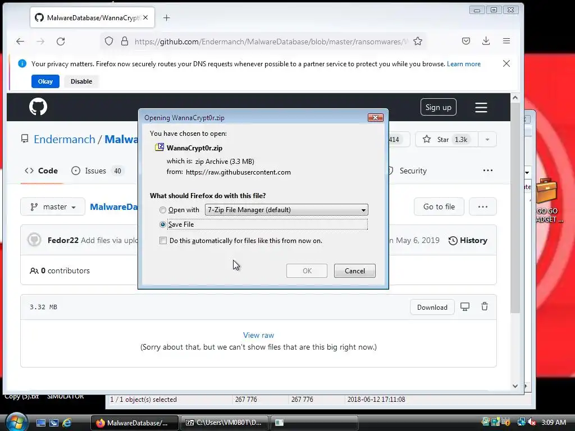Open the GitHub navigation hamburger menu
The height and width of the screenshot is (431, 575).
click(481, 107)
